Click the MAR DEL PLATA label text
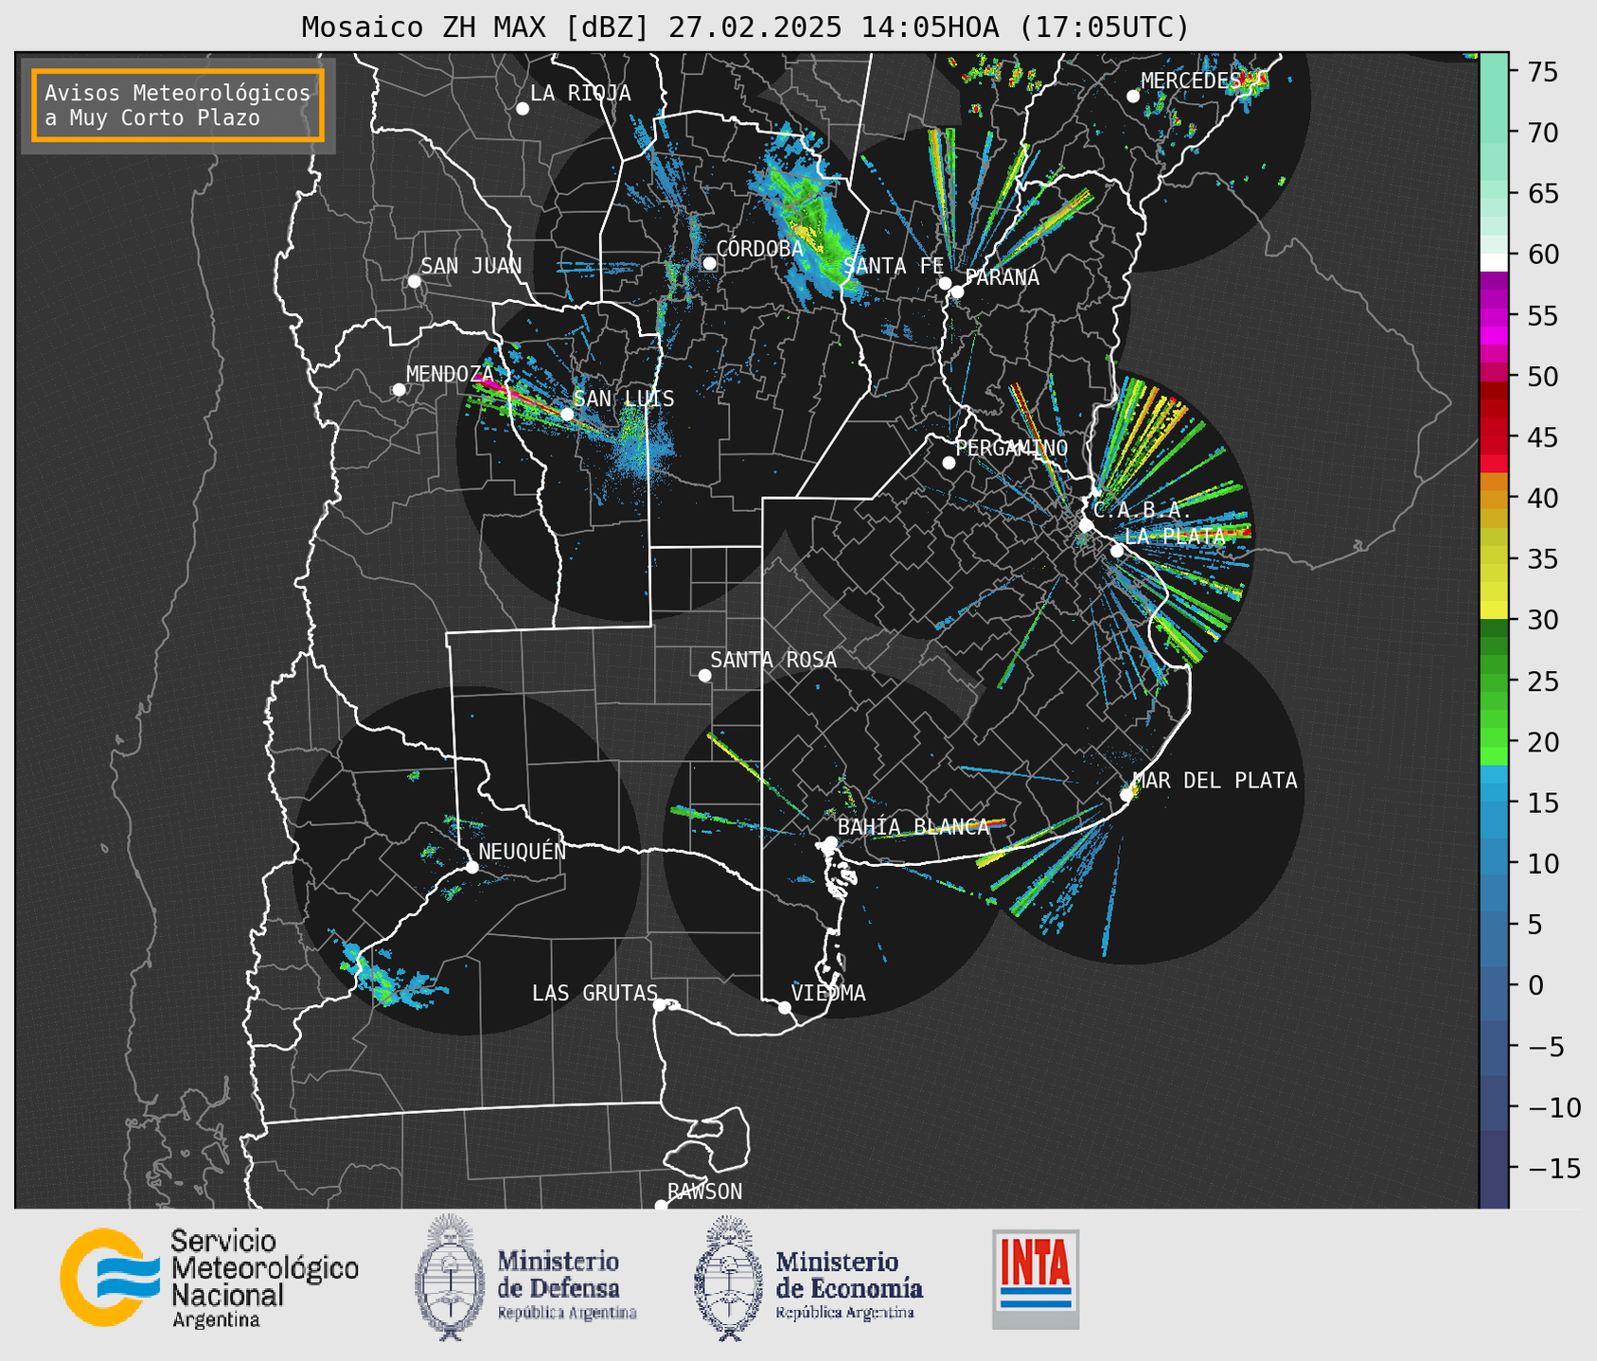 (1215, 781)
